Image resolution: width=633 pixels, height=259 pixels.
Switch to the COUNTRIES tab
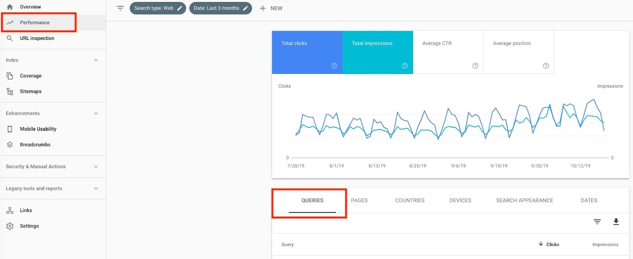tap(410, 201)
